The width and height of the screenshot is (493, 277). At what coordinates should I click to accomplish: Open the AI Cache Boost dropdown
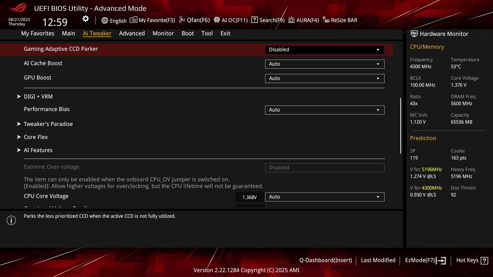point(324,64)
